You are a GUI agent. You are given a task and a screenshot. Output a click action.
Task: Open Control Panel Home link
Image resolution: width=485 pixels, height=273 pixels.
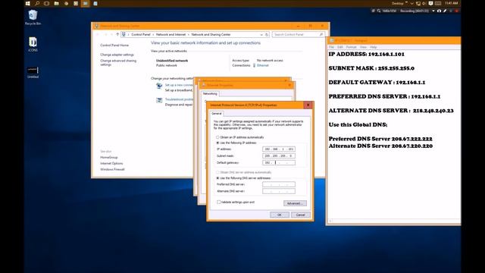[114, 45]
